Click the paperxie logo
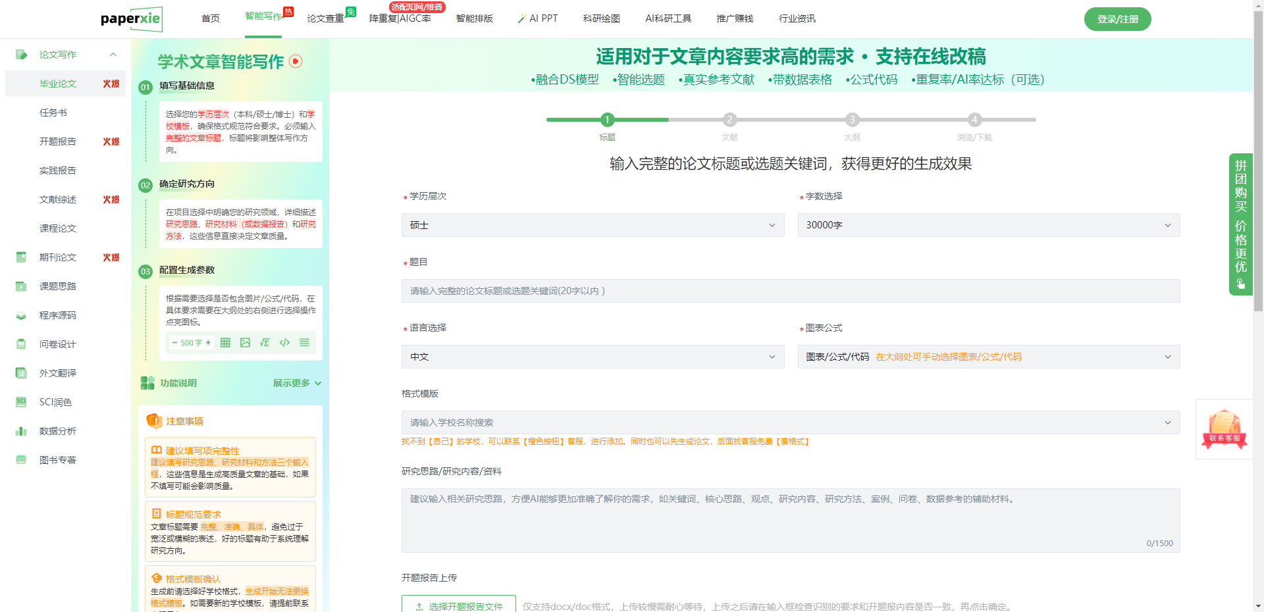The image size is (1264, 612). [x=132, y=18]
